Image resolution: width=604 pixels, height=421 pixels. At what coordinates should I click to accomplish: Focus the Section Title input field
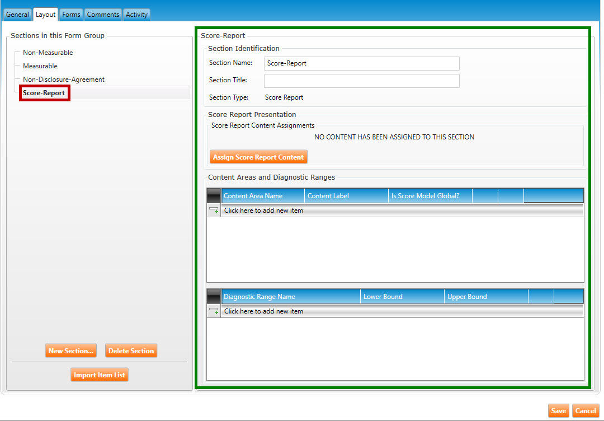point(361,81)
